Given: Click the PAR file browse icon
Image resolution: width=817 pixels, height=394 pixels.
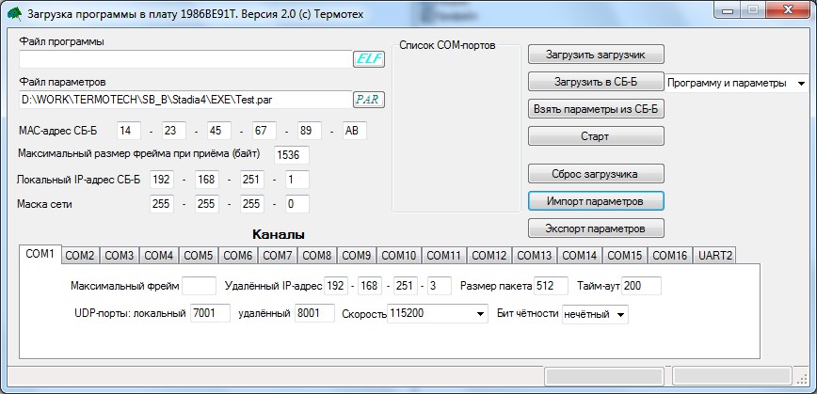Looking at the screenshot, I should click(369, 99).
